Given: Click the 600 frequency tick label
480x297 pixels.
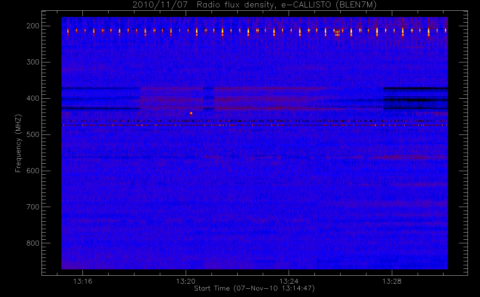Looking at the screenshot, I should pos(33,171).
